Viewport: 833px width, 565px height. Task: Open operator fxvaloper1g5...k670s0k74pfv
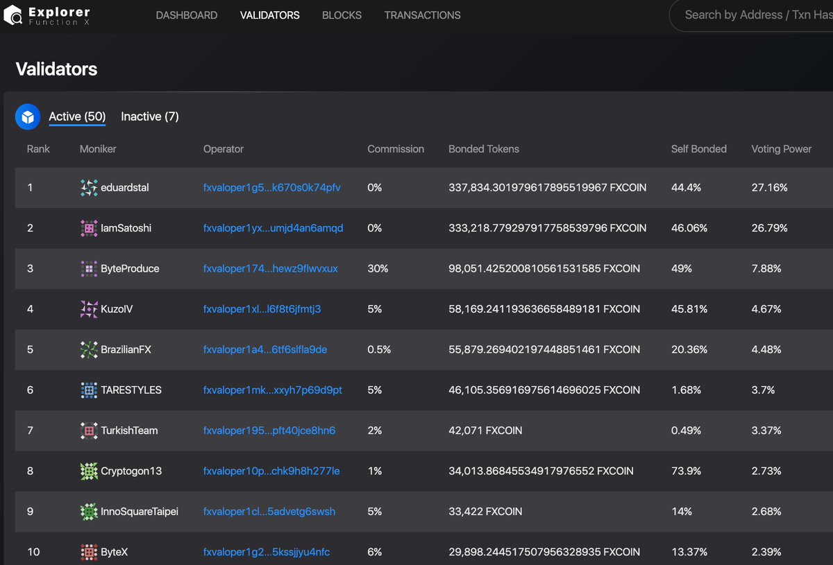pos(272,188)
